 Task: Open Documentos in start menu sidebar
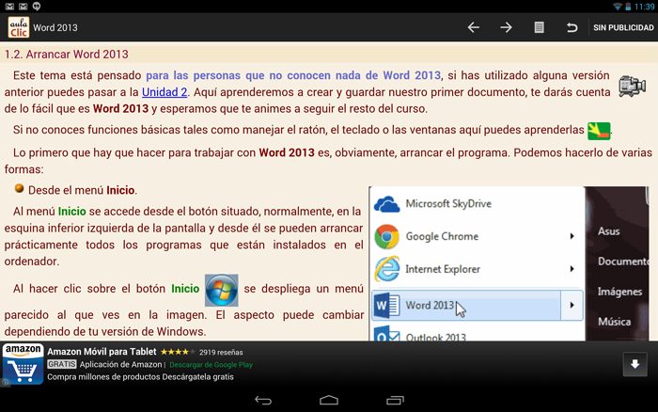pos(623,261)
